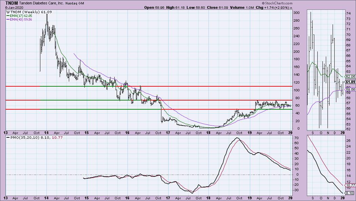Click the 74 label on the zoom panel price axis
Viewport: 356px width, 201px height.
click(x=349, y=14)
